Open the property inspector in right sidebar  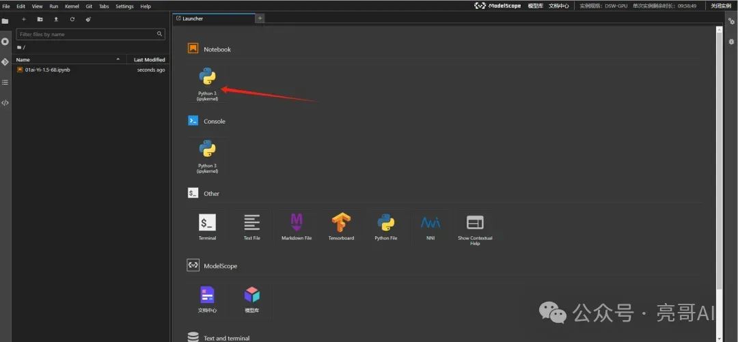point(731,21)
